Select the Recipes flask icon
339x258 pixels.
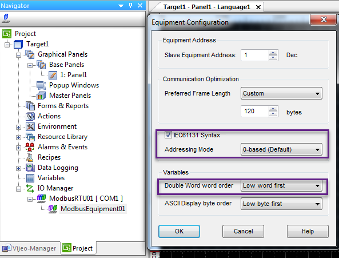click(30, 157)
